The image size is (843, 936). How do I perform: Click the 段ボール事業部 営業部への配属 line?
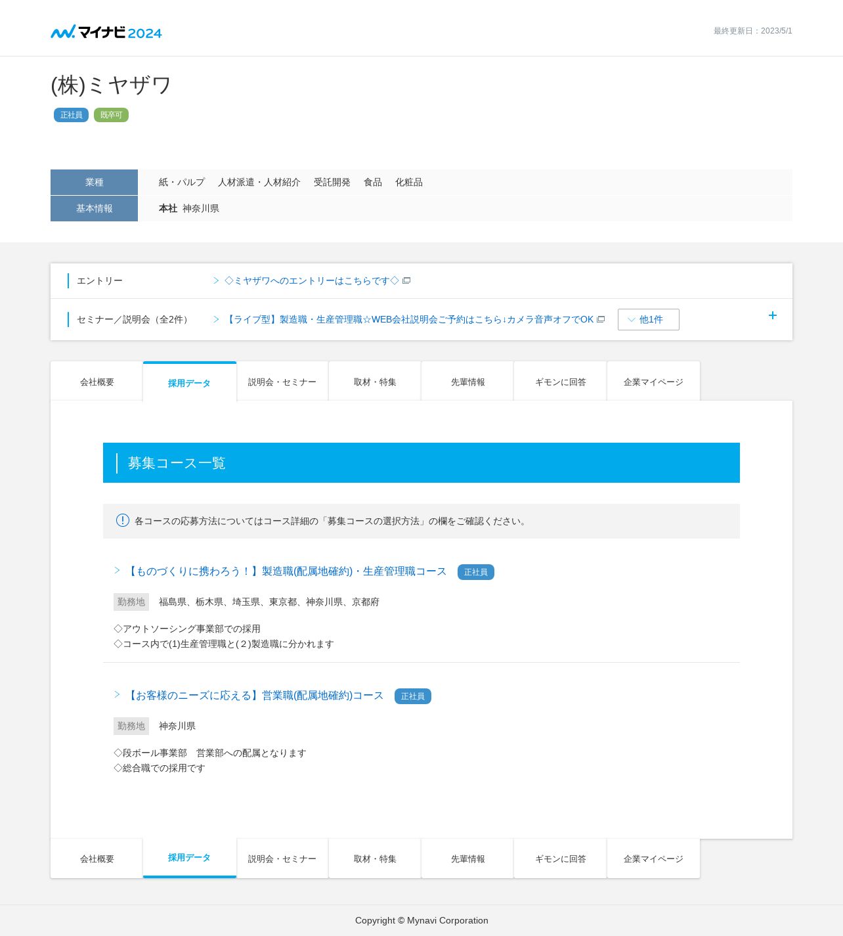210,753
